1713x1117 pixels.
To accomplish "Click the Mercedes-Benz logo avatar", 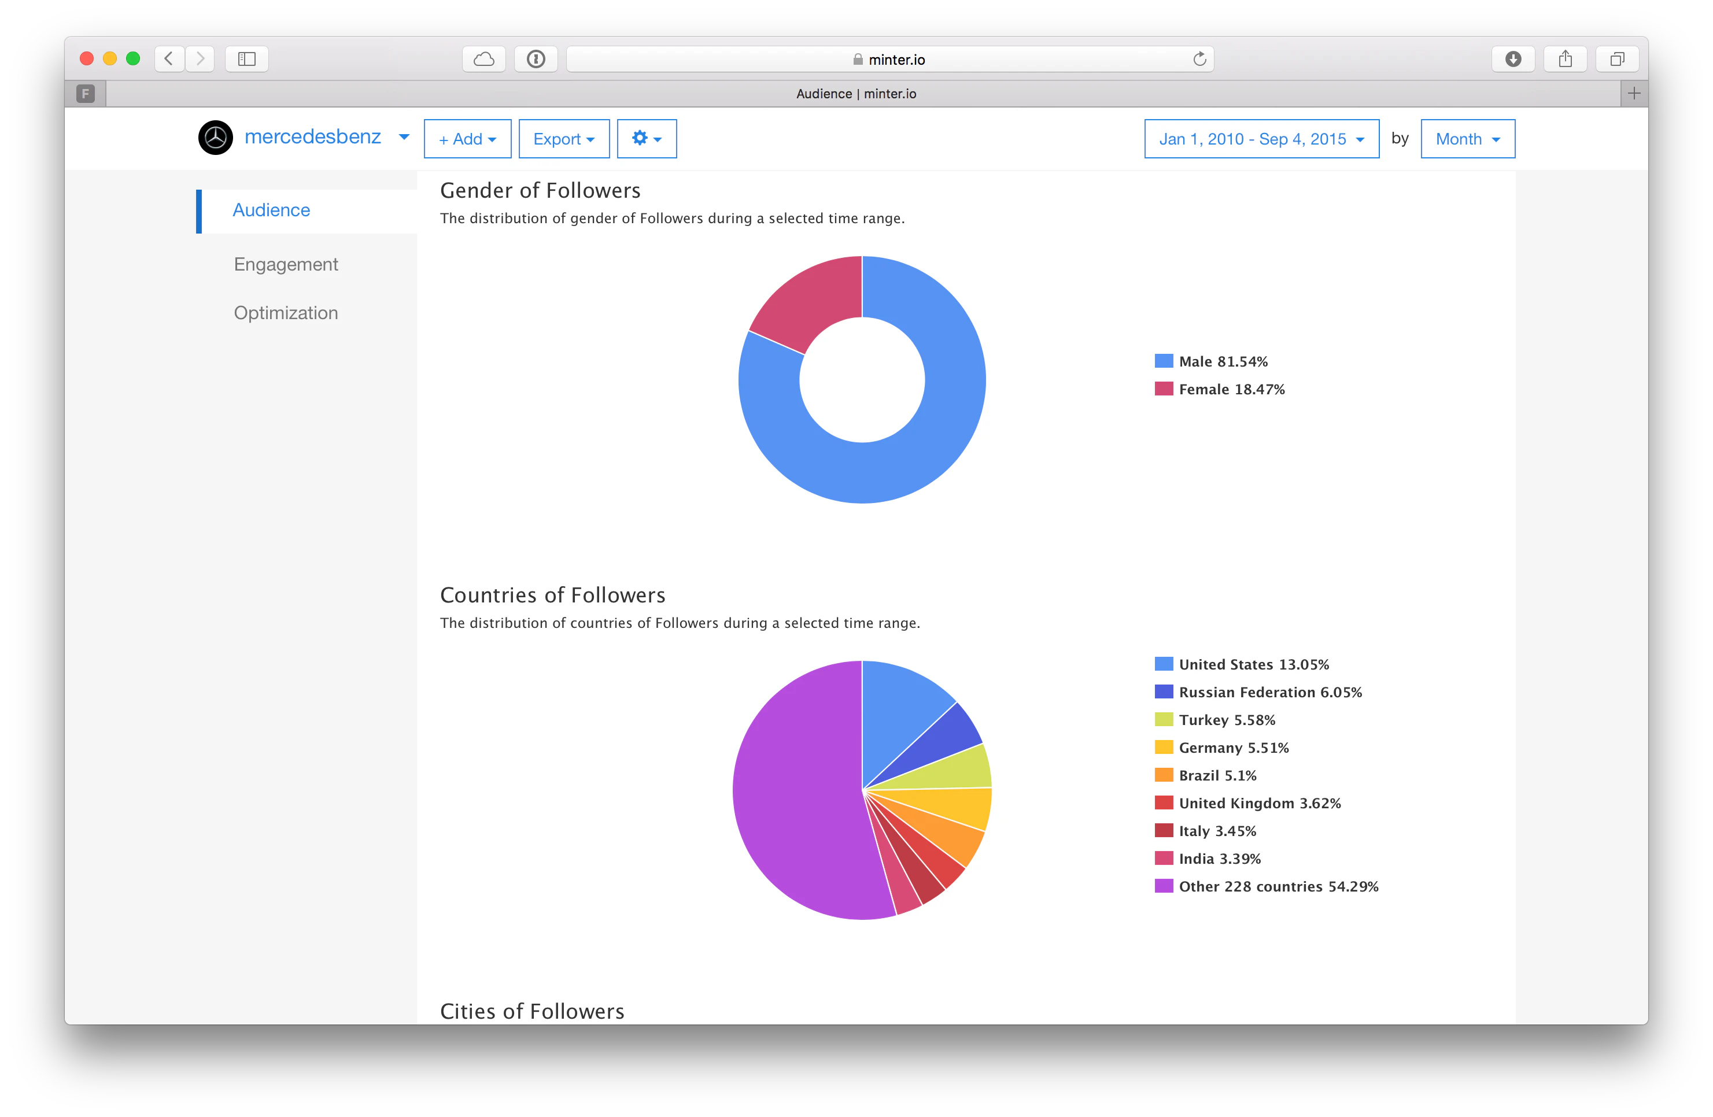I will coord(215,138).
